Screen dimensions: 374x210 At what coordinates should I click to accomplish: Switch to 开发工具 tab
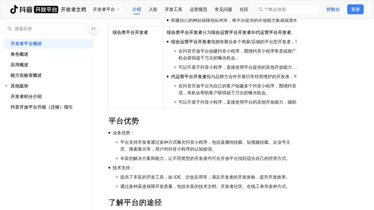174,9
